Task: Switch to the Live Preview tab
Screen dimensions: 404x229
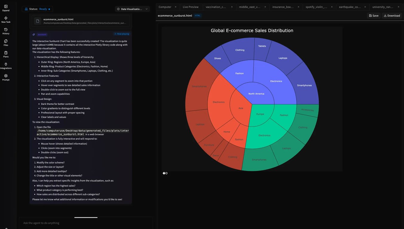Action: pos(191,7)
